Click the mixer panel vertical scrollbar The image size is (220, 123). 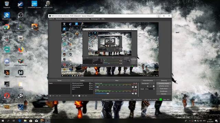point(138,90)
